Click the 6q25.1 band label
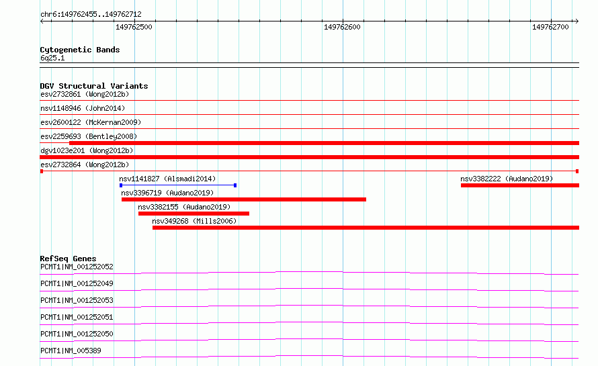The image size is (598, 366). [52, 58]
